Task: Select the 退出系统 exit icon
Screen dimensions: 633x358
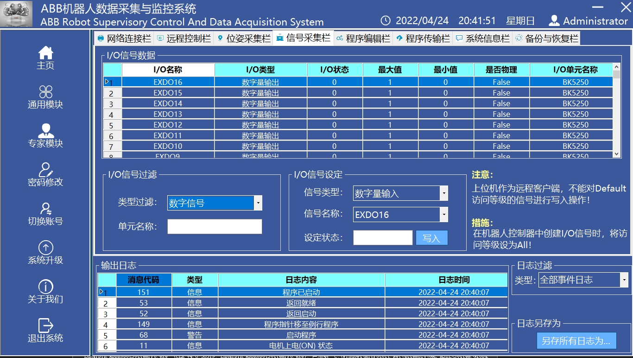Action: pyautogui.click(x=45, y=325)
